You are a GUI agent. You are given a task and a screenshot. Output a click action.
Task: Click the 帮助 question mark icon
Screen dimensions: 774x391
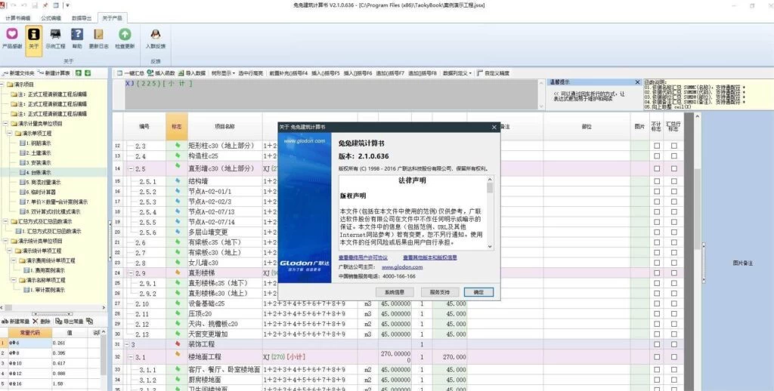coord(76,35)
